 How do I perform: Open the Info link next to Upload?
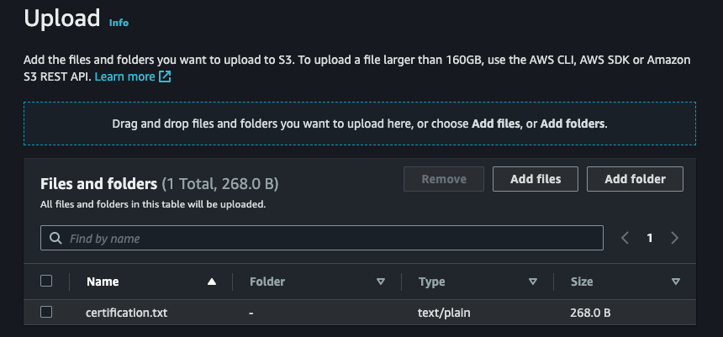119,23
